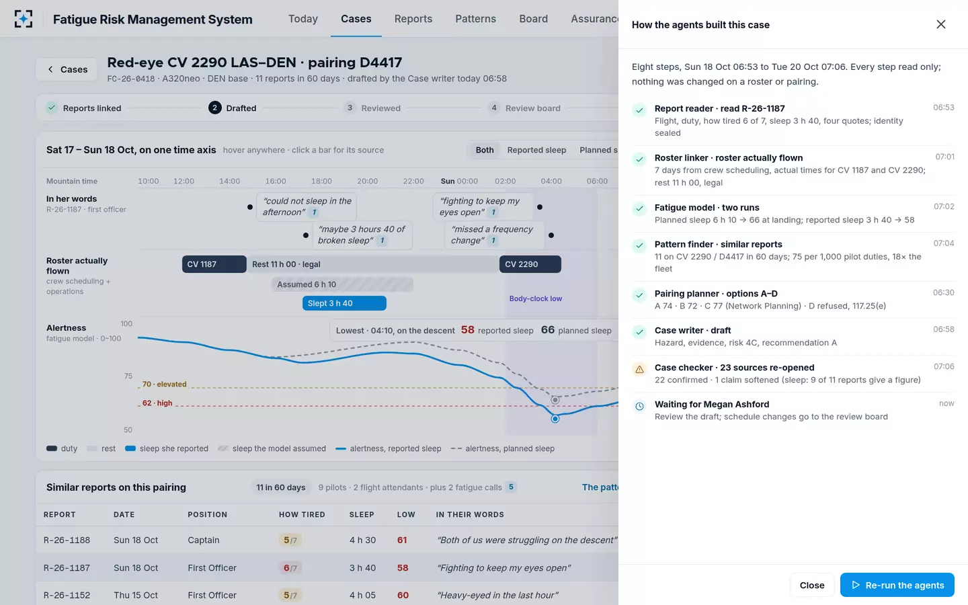Open source badge on "fighting to keep" quote
Screen dimensions: 968x605
[x=493, y=212]
